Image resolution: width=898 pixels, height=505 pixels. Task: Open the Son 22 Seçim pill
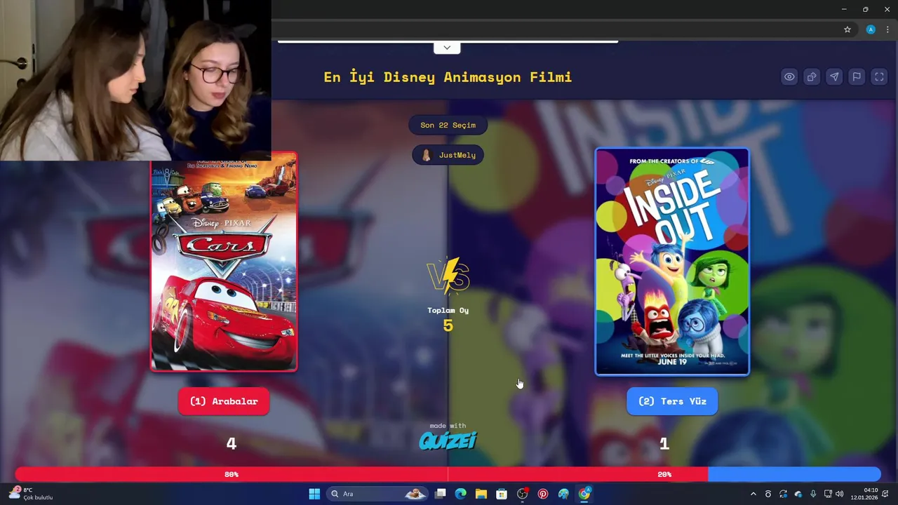(448, 125)
